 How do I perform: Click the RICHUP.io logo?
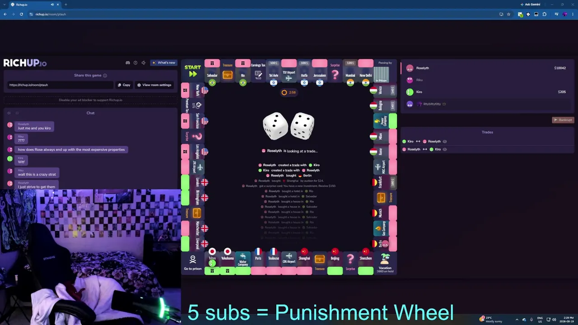25,63
